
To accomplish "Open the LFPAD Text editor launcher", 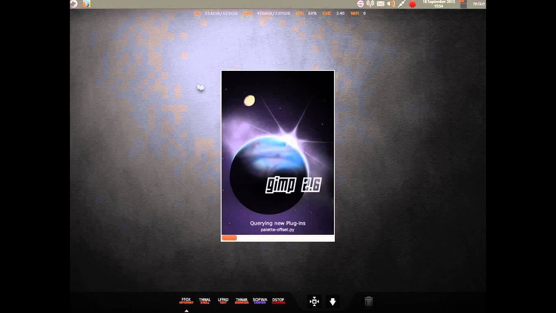I will tap(223, 301).
